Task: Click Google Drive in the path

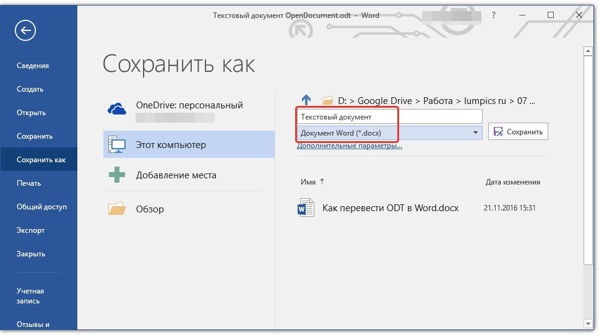Action: click(385, 100)
